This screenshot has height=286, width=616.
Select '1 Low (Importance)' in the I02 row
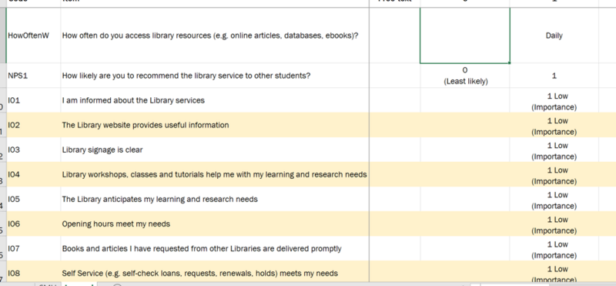pos(554,126)
